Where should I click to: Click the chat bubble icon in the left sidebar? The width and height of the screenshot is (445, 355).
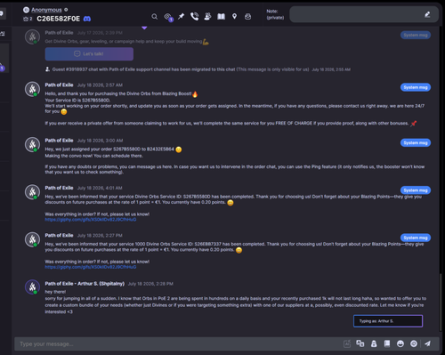coord(2,13)
